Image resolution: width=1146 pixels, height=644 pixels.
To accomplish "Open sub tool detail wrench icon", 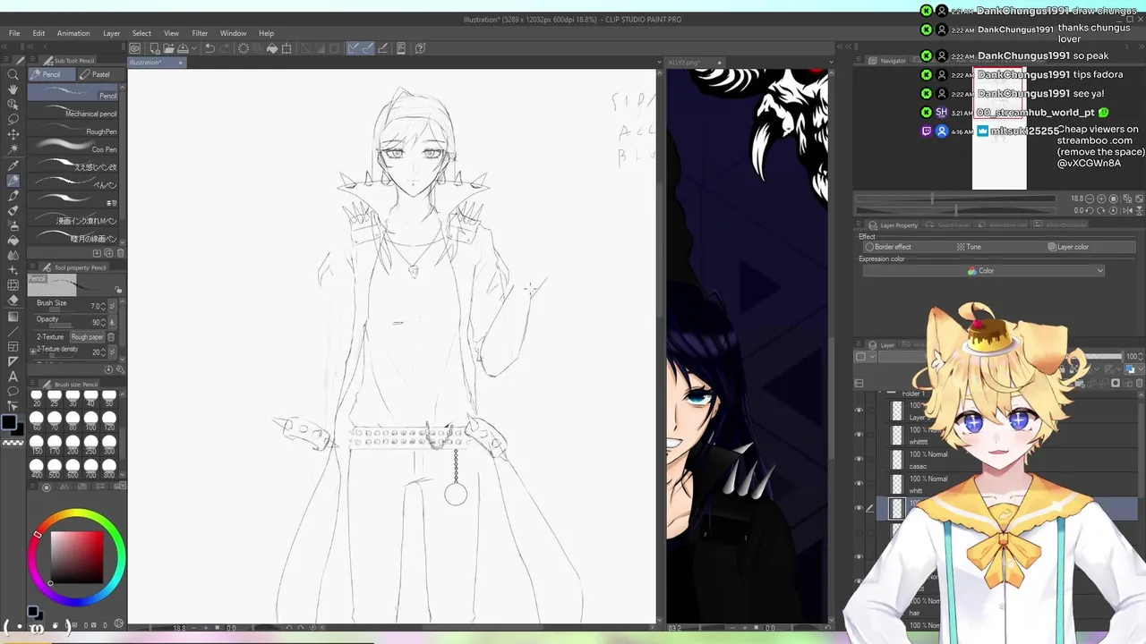I will click(x=120, y=369).
